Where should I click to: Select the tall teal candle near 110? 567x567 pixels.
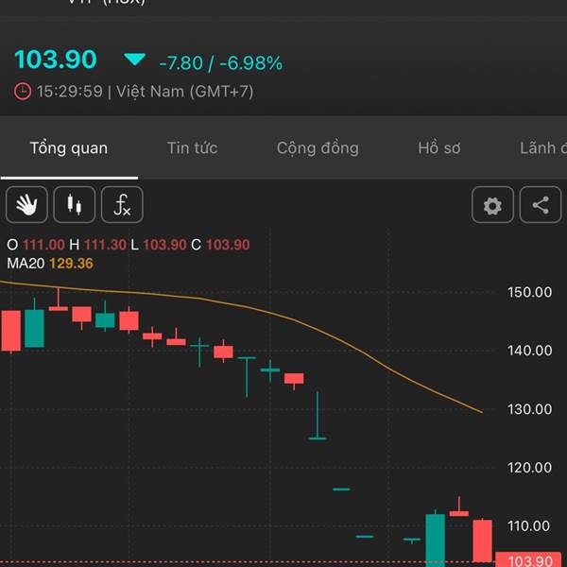point(435,540)
